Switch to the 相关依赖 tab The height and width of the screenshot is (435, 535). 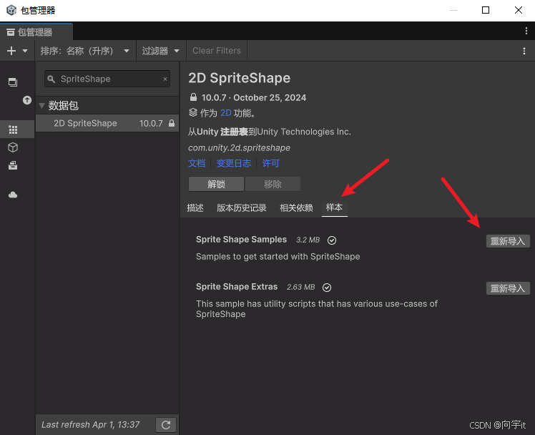tap(296, 207)
